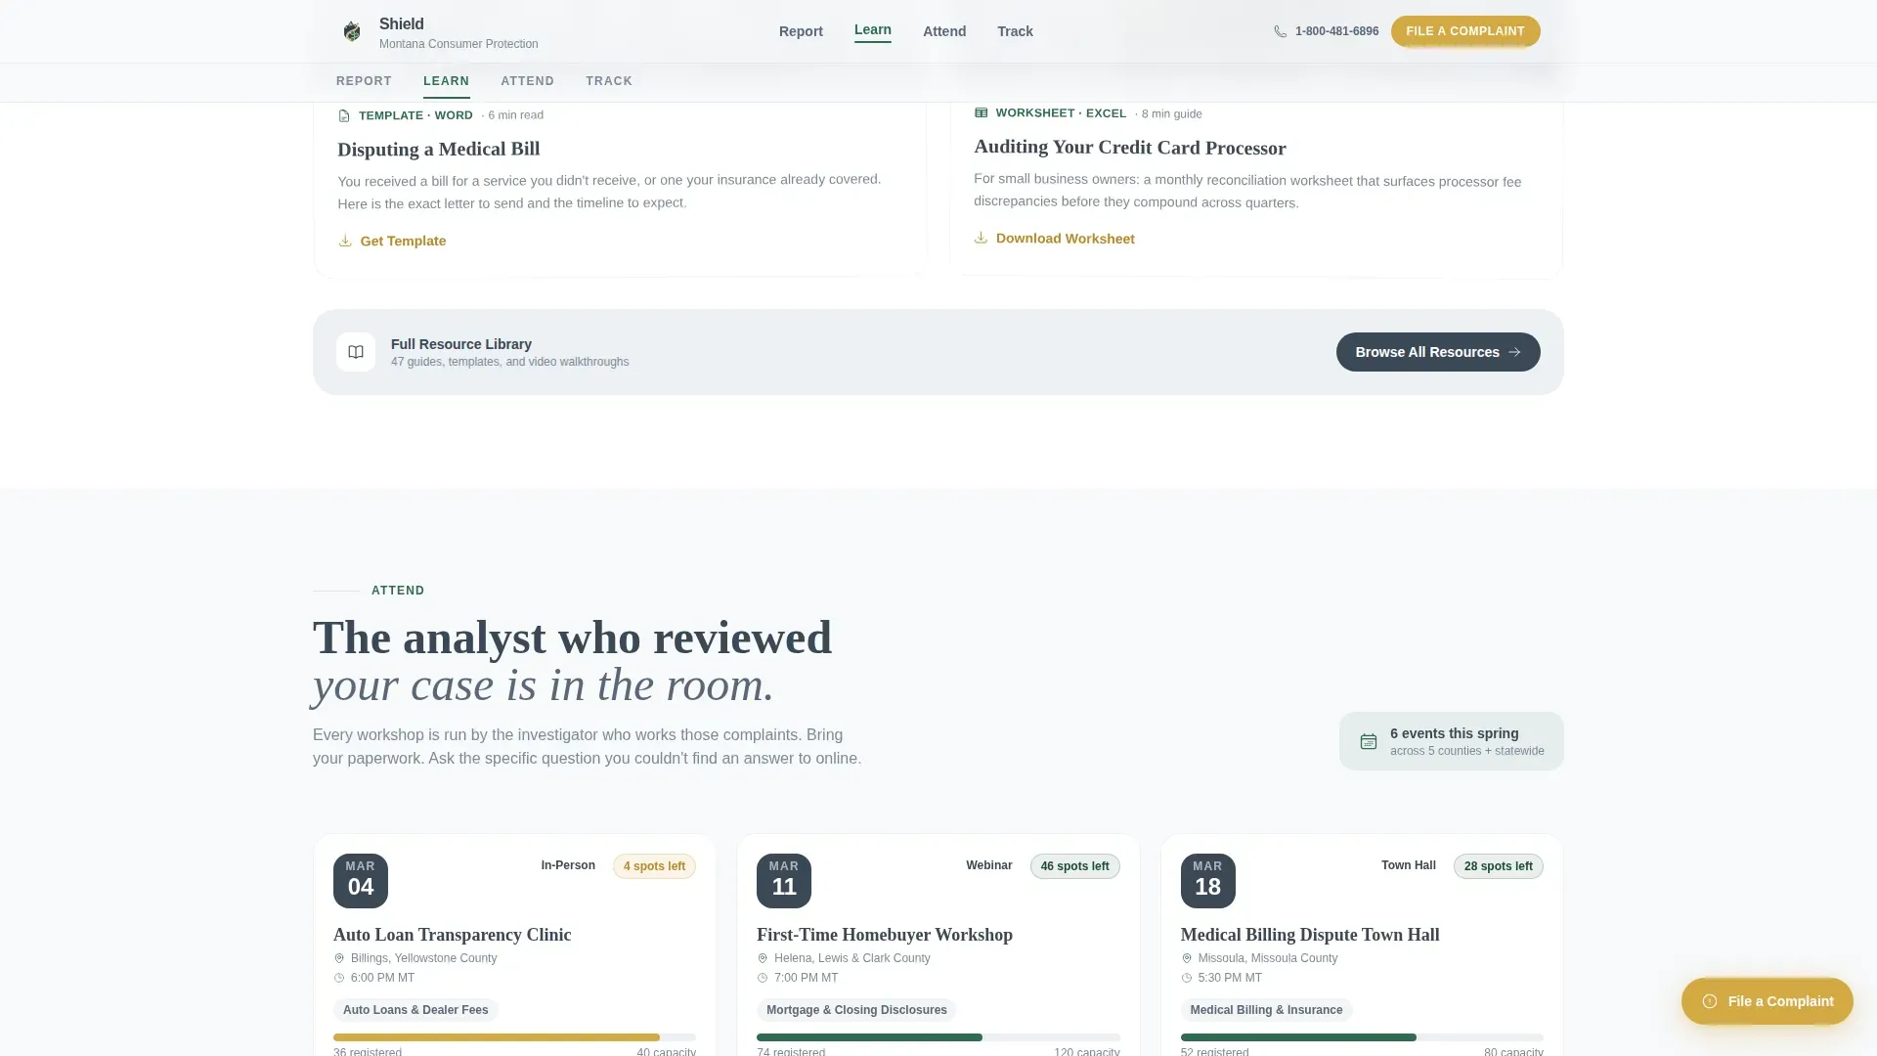Click the floating File a Complaint button
This screenshot has height=1056, width=1877.
tap(1767, 1001)
